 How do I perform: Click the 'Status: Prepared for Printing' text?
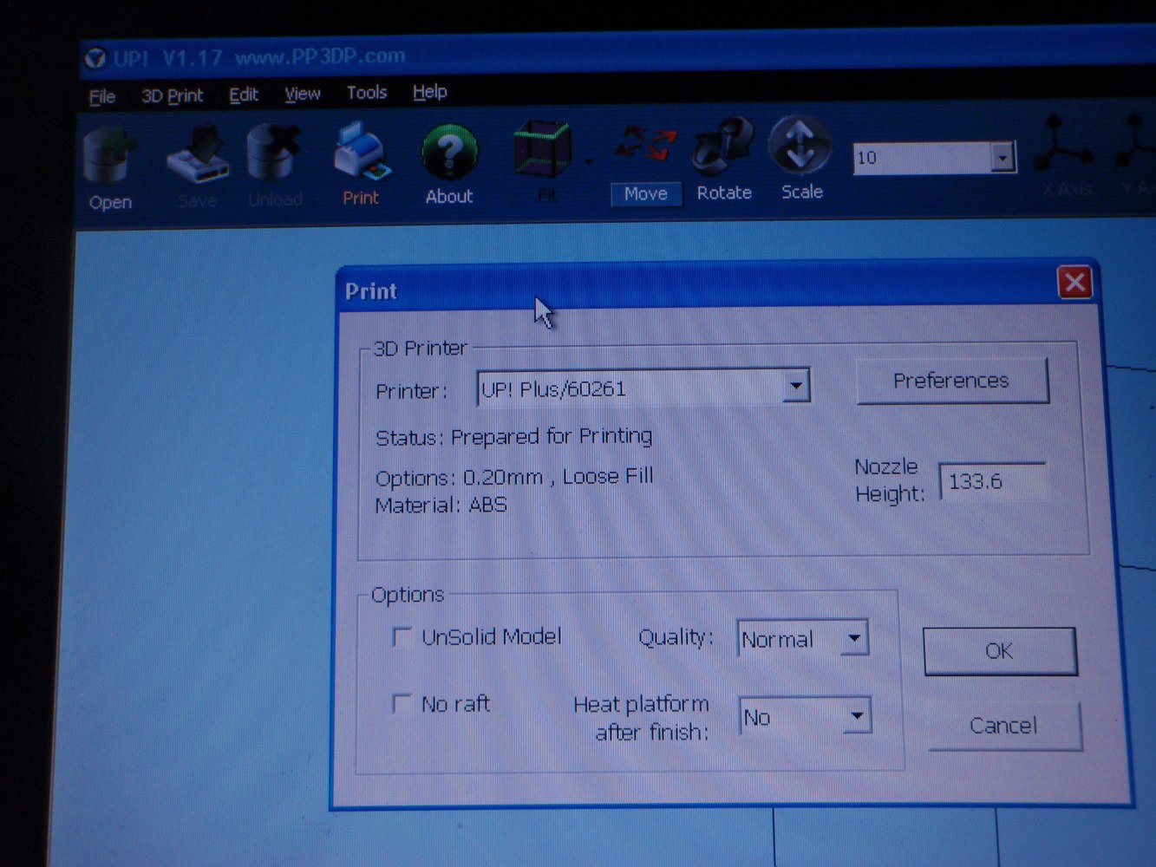pos(514,436)
